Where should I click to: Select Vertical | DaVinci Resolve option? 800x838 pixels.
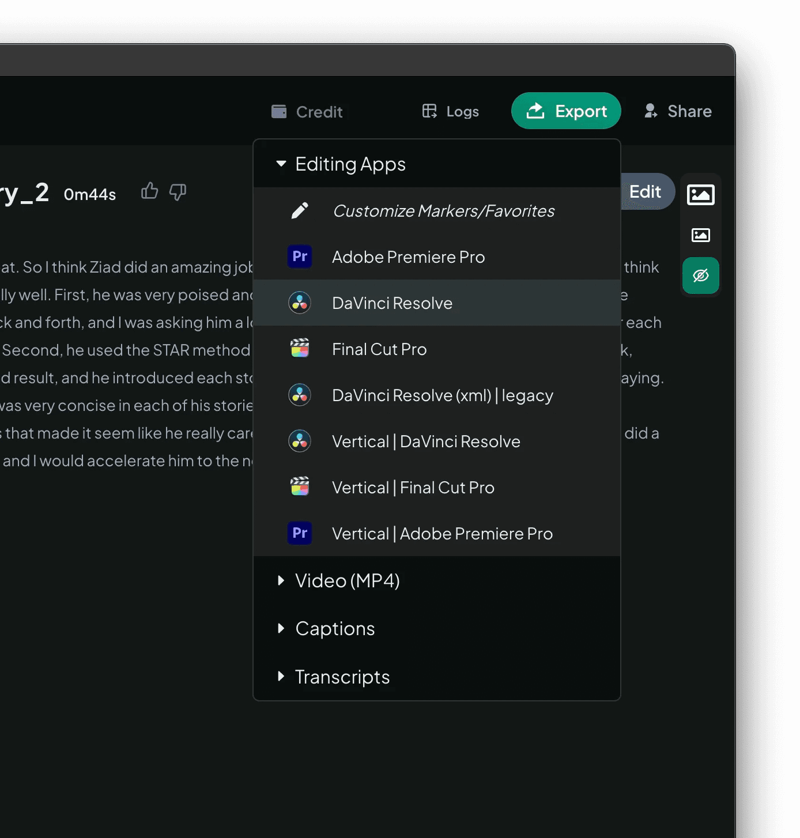tap(437, 441)
